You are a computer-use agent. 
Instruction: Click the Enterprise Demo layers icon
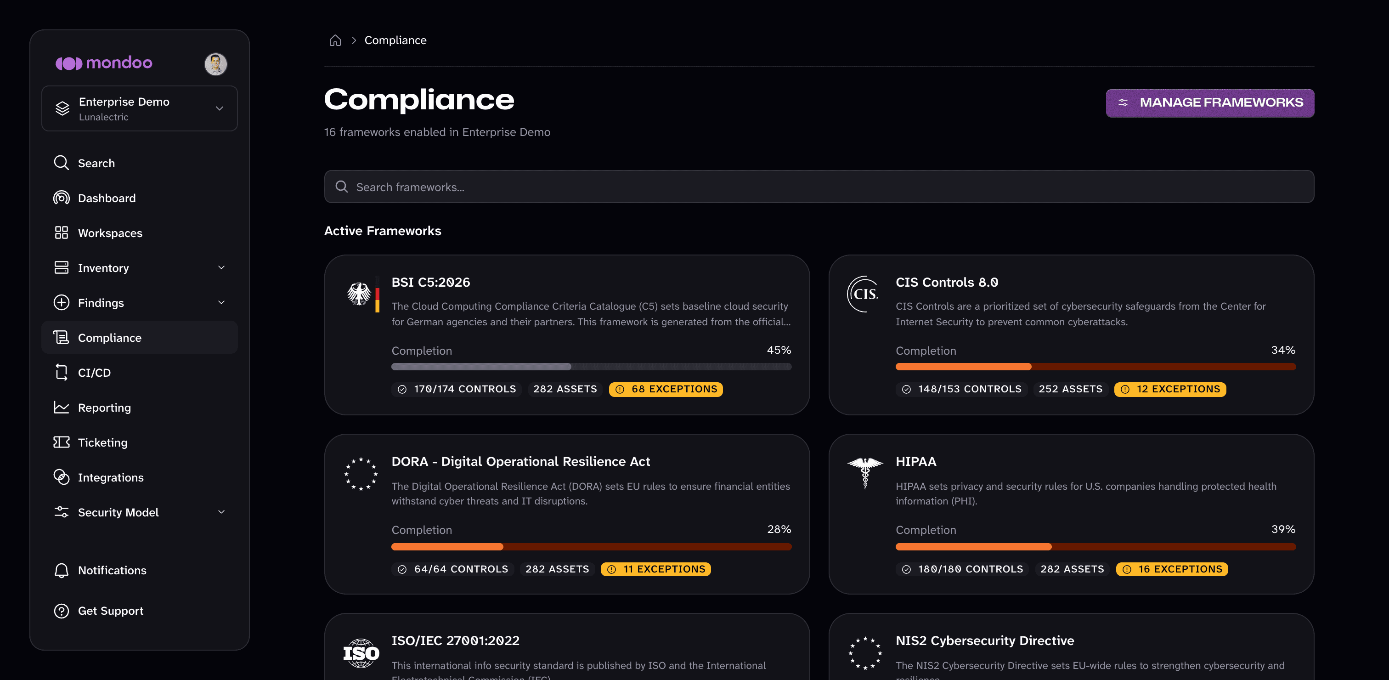tap(62, 108)
